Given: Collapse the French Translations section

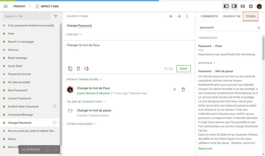Looking at the screenshot, I should pos(84,80).
